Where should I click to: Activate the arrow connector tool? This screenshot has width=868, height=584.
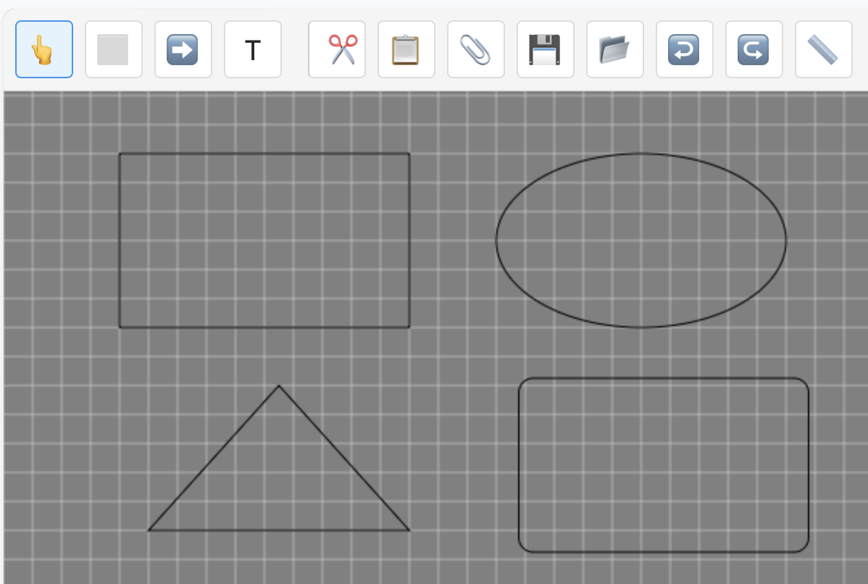(183, 49)
